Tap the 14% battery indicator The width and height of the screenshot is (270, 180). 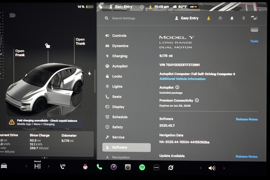[x=86, y=7]
